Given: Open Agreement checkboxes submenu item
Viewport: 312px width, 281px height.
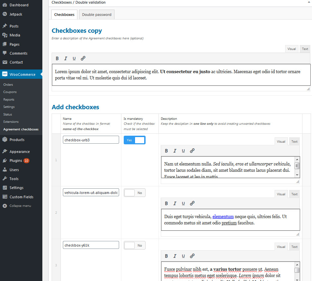Looking at the screenshot, I should 21,129.
